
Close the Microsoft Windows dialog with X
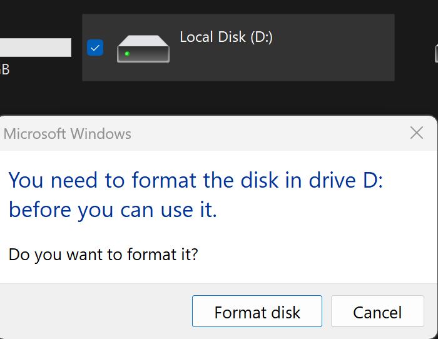417,133
